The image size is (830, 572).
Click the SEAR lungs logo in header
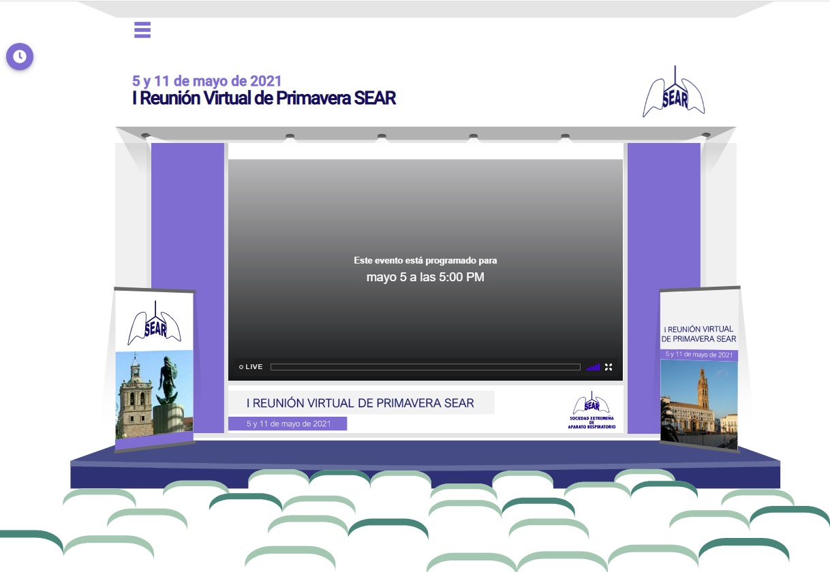[674, 95]
